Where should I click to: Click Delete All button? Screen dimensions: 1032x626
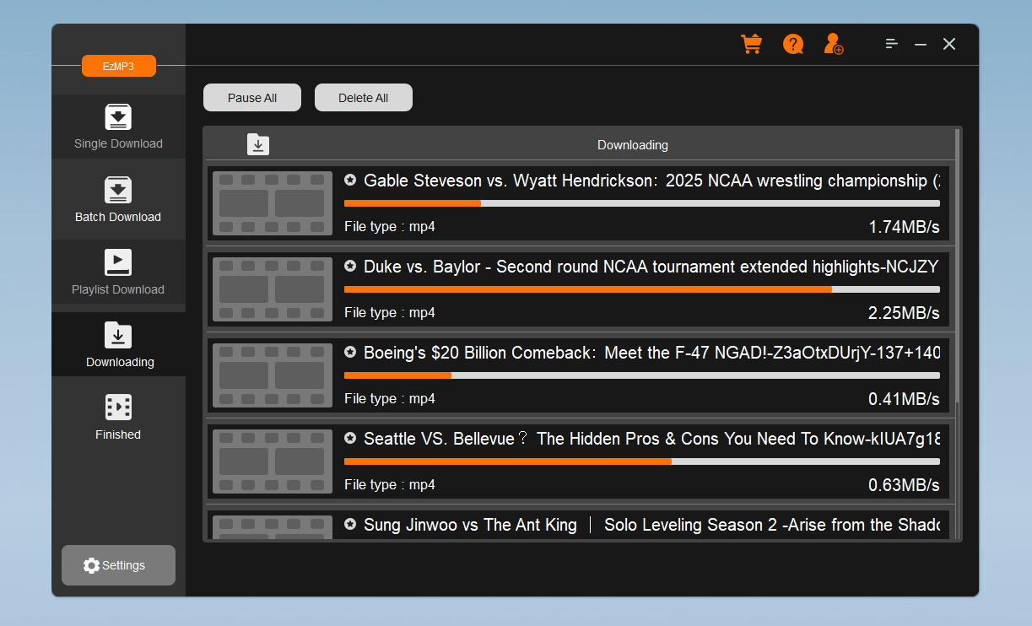[x=364, y=98]
